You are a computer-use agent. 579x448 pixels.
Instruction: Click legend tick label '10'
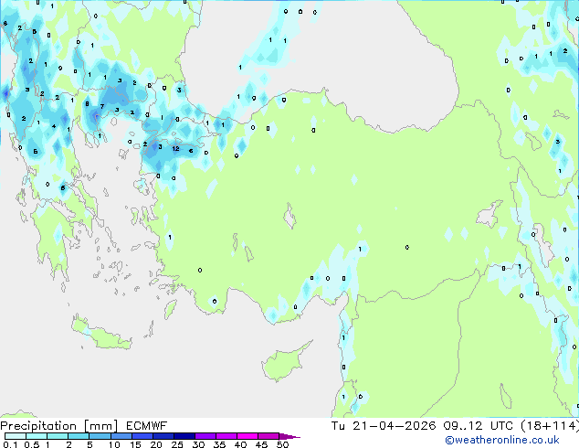(114, 444)
